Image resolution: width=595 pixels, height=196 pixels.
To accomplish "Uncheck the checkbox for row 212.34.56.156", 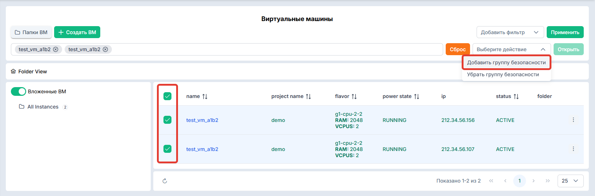I will 167,120.
